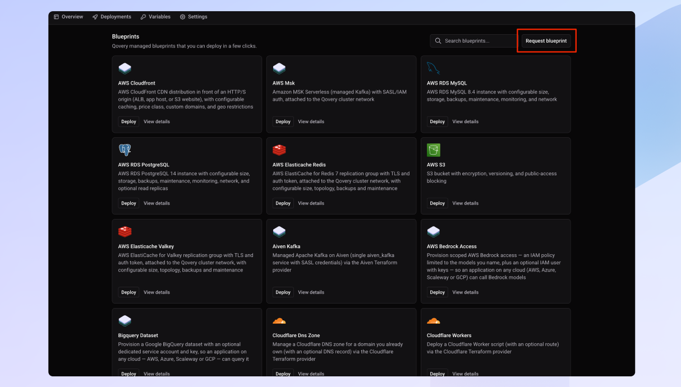View details of AWS Cloudfront
Viewport: 681px width, 387px height.
pos(157,122)
